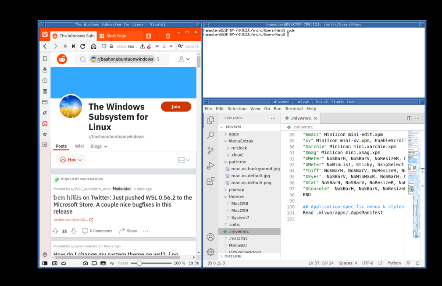Open the Vivaldi main menu logo
Viewport: 442px width, 286px height.
(45, 35)
